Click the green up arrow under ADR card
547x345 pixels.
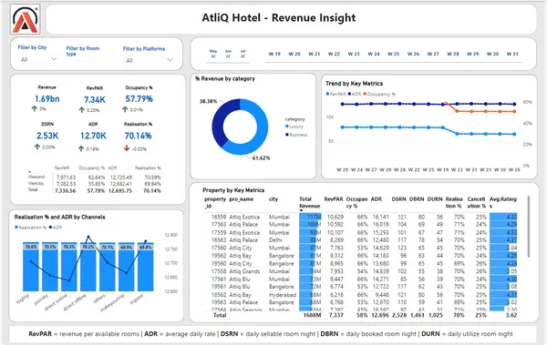coord(81,148)
